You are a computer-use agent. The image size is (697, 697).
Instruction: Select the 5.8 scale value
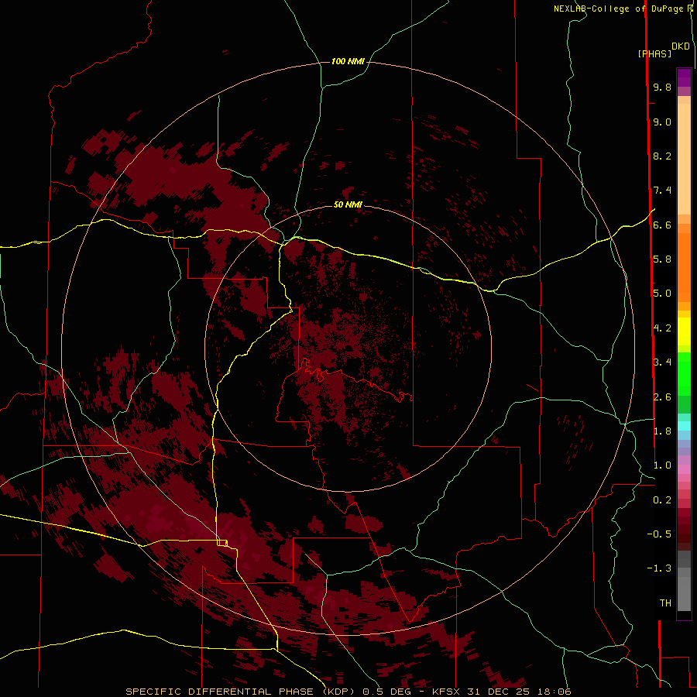(x=662, y=259)
